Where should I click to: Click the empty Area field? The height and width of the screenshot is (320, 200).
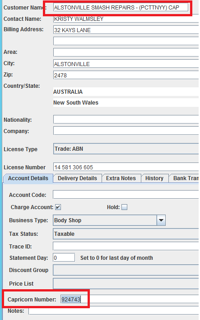(x=126, y=52)
